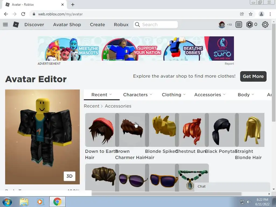
Task: Launch Windows Media Player from taskbar
Action: pos(40,202)
